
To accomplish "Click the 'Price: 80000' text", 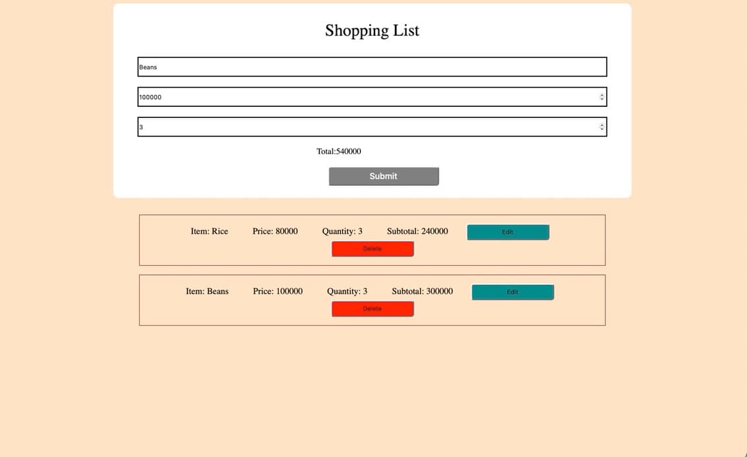I will point(275,231).
